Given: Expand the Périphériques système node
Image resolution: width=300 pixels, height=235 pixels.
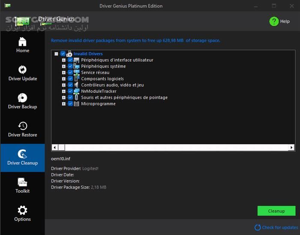Looking at the screenshot, I should pyautogui.click(x=64, y=66).
